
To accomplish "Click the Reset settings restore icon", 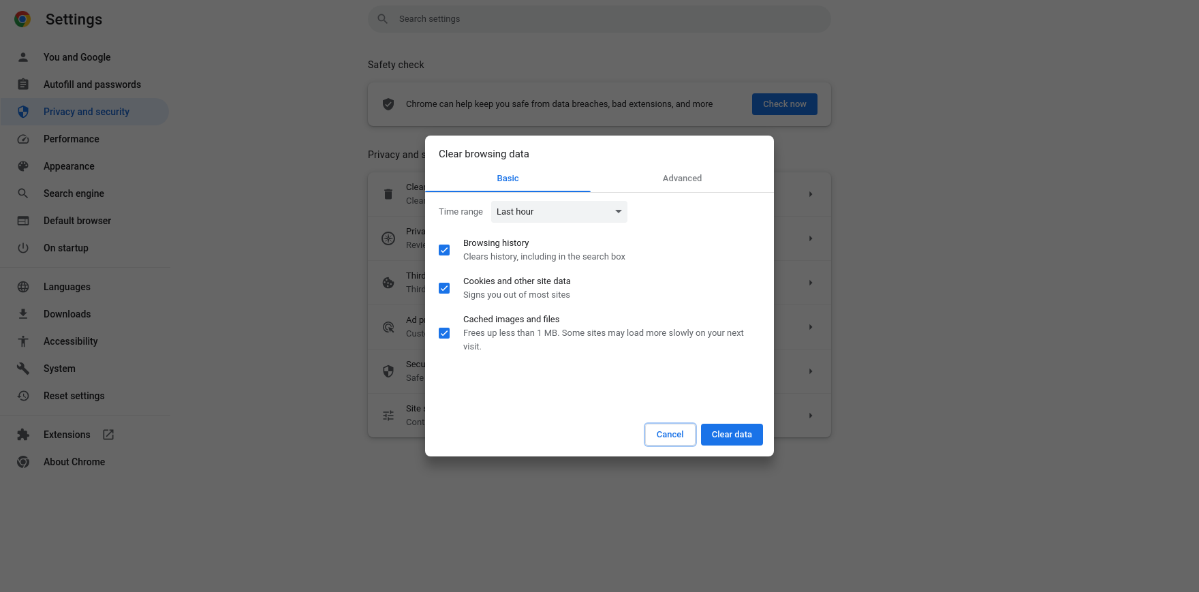I will pyautogui.click(x=23, y=396).
